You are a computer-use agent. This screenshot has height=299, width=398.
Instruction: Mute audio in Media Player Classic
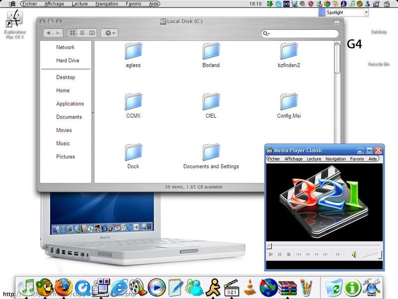click(x=354, y=254)
